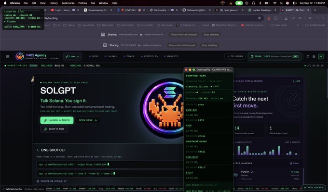This screenshot has height=192, width=328.
Task: Open the LAUNCH nav item
Action: coord(111,56)
